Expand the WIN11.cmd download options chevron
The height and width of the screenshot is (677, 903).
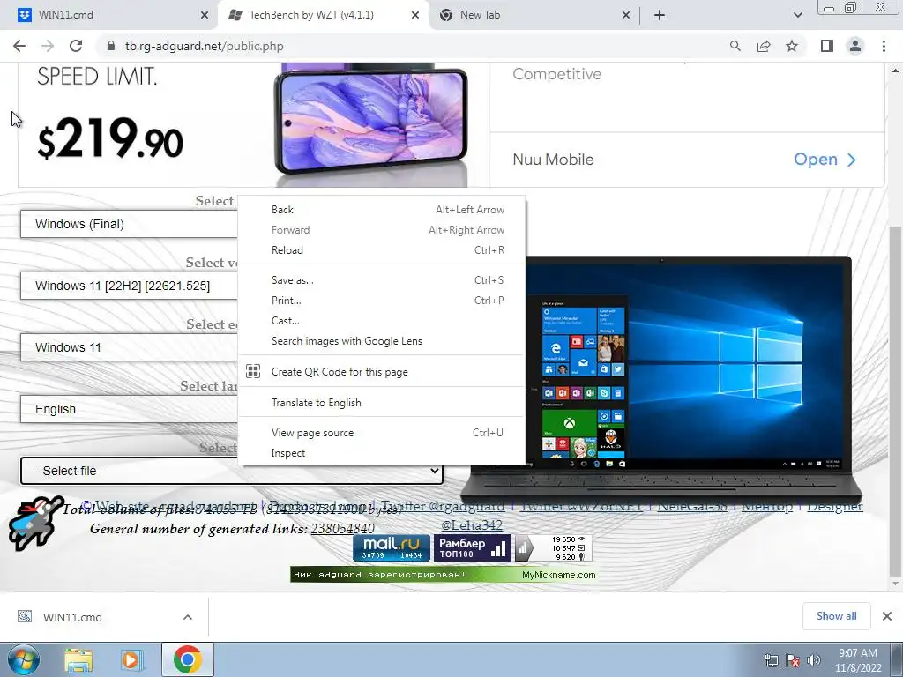coord(188,617)
